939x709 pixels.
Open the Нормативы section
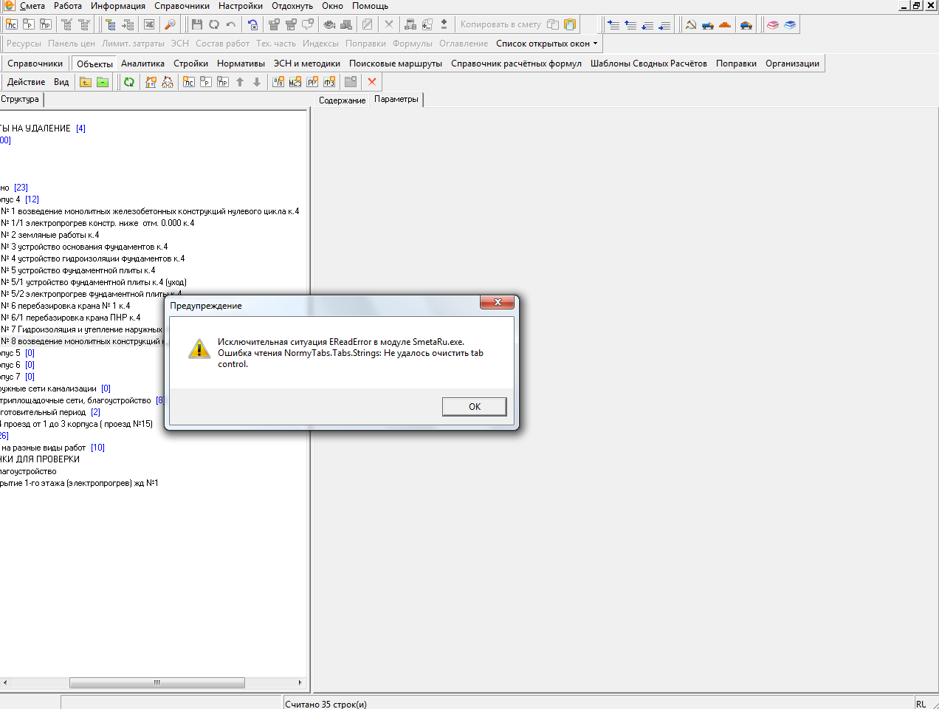coord(241,64)
